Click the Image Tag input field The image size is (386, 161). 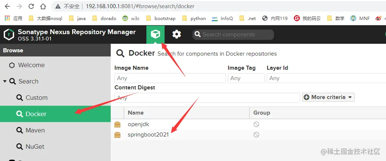[x=246, y=78]
